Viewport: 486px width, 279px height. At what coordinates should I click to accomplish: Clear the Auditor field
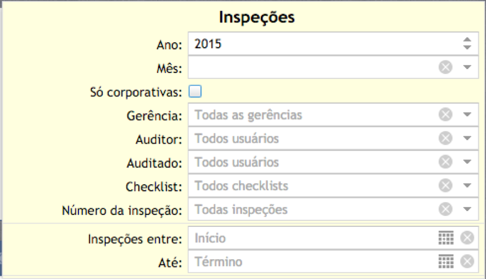[445, 138]
